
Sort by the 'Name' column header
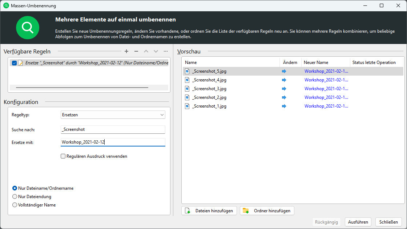click(x=231, y=63)
